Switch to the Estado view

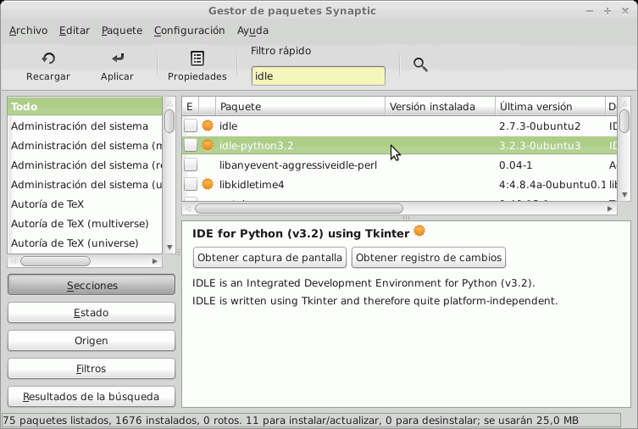click(x=92, y=313)
